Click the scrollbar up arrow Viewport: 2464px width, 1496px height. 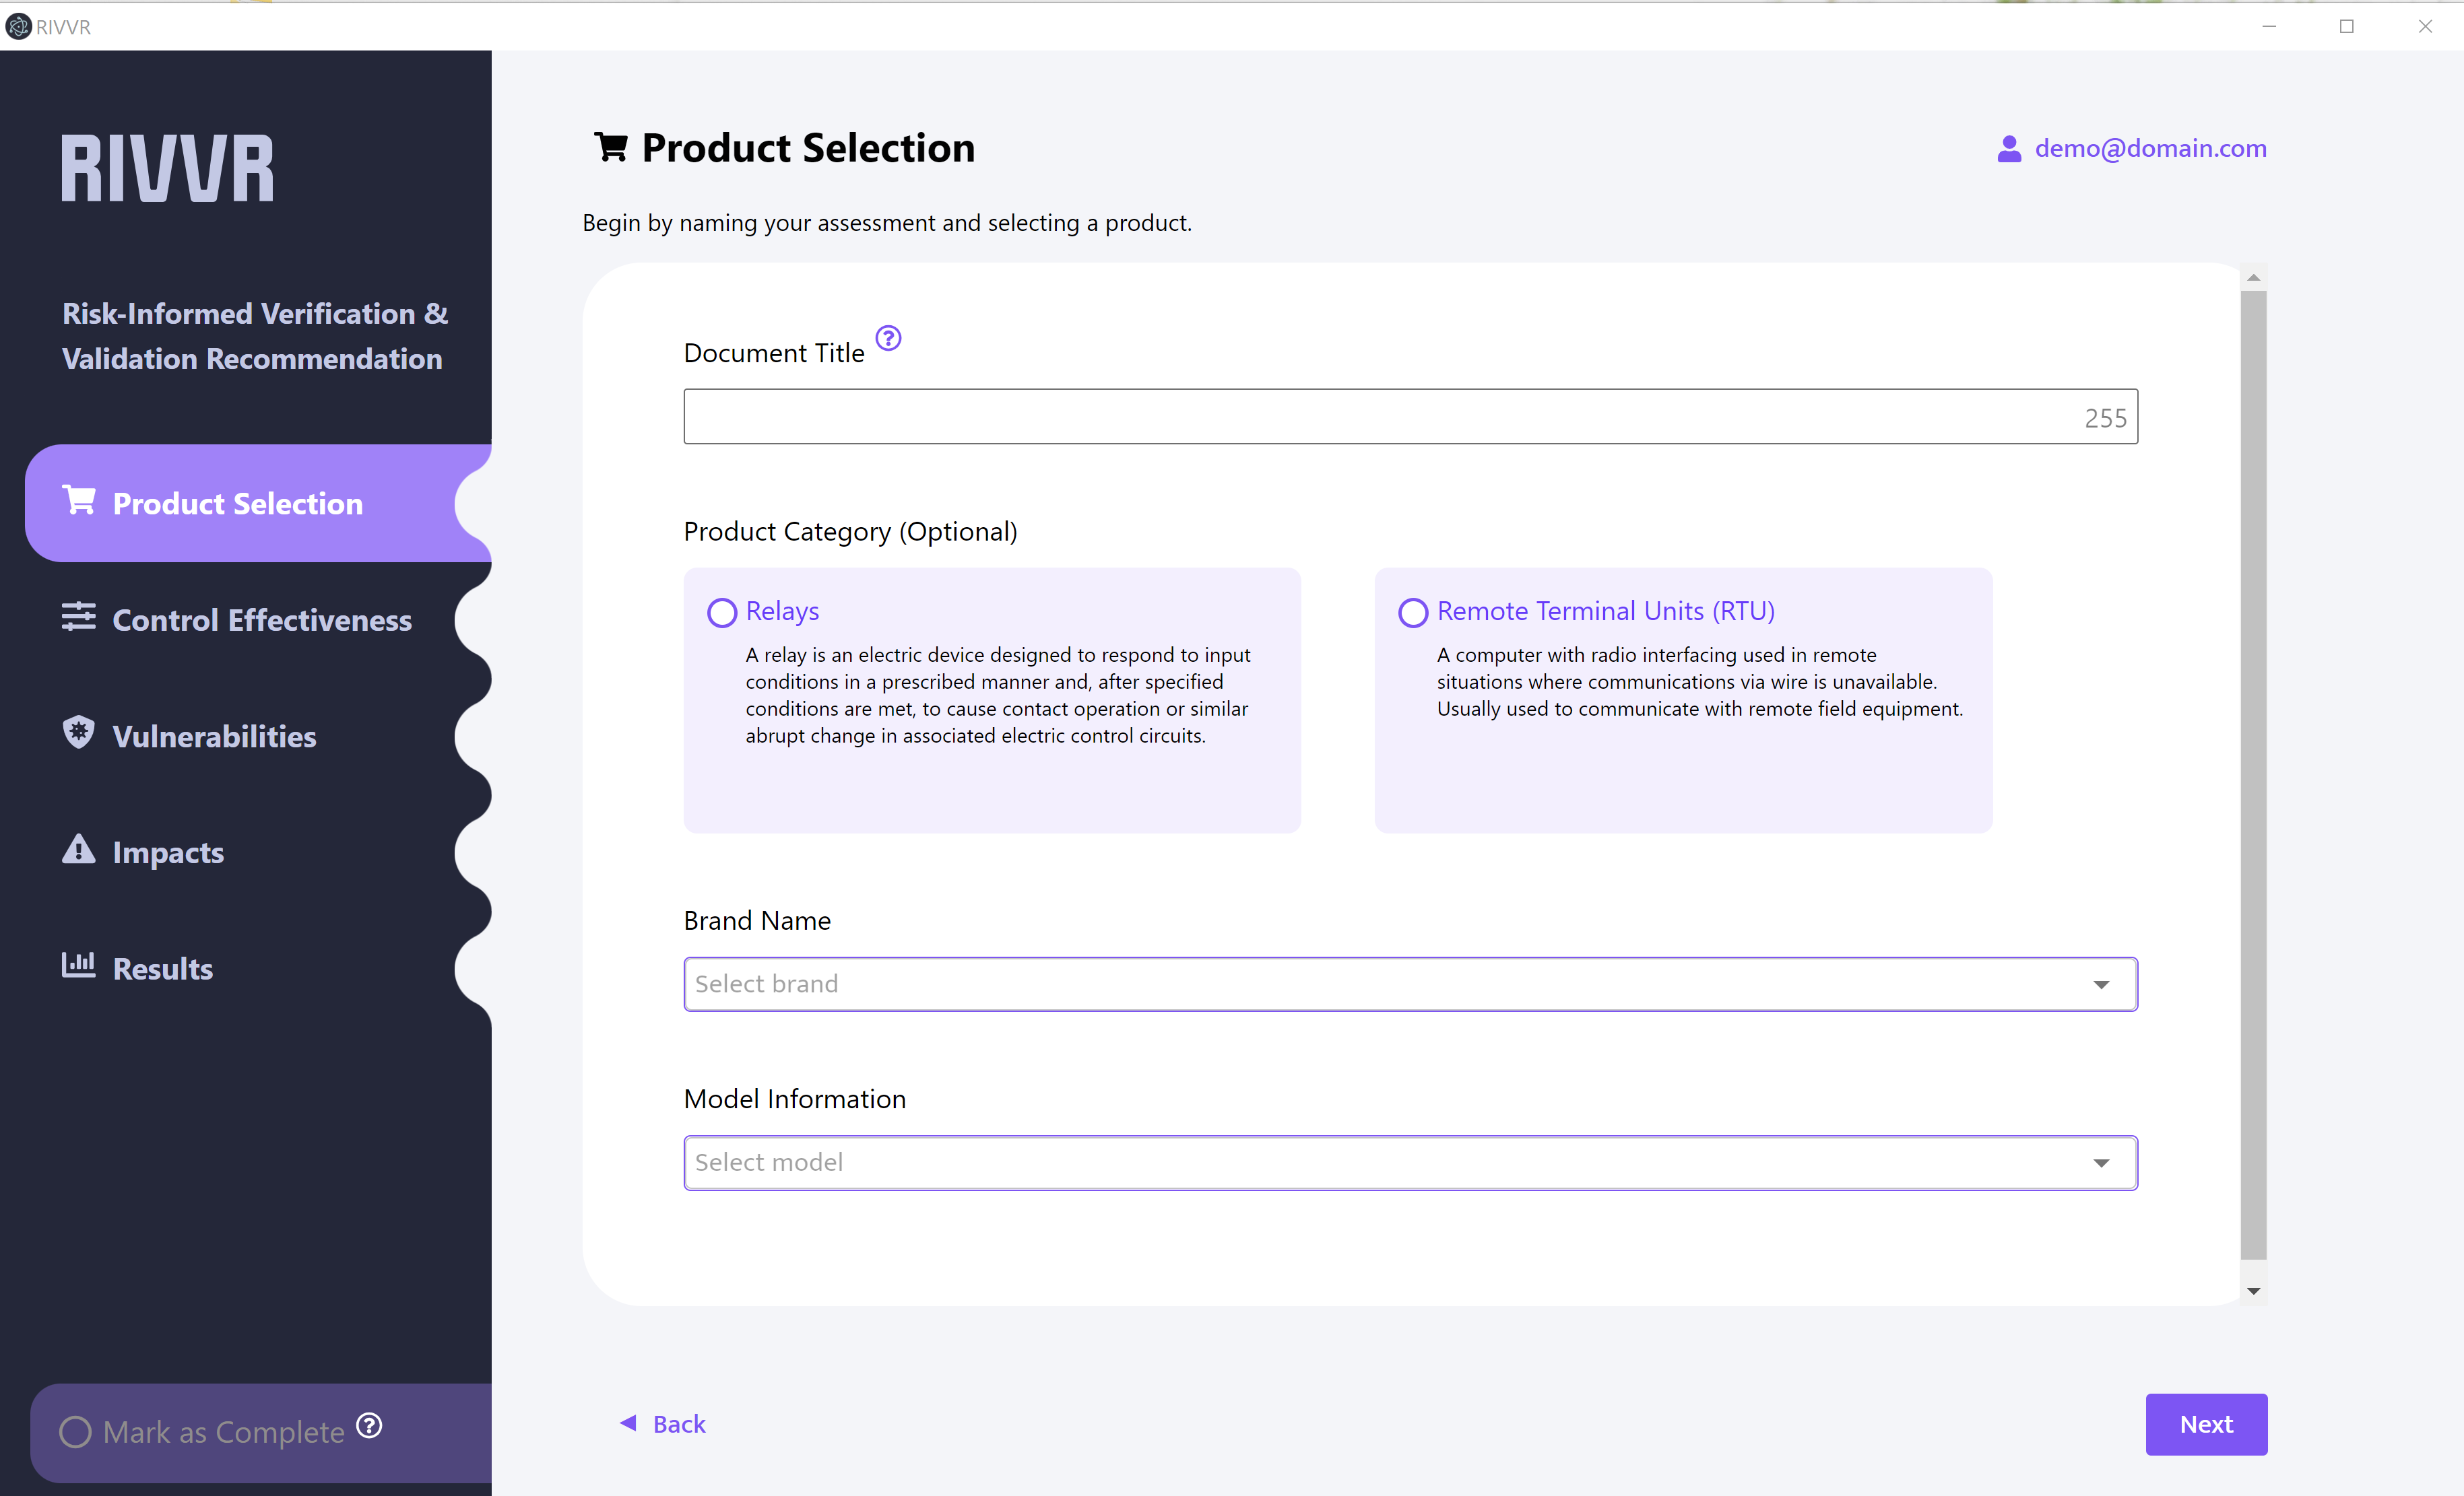click(2253, 278)
